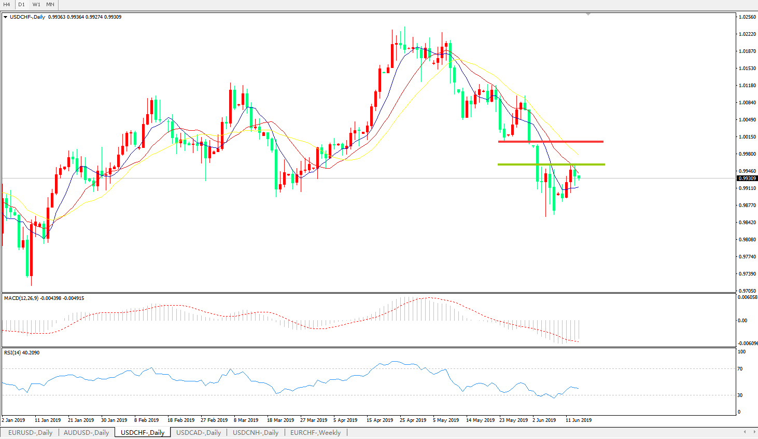Go to the EURCHF-,Weekly chart tab
This screenshot has width=758, height=439.
click(x=315, y=432)
